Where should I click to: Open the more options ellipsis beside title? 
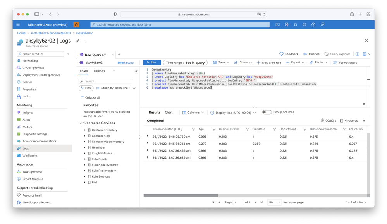tap(85, 41)
